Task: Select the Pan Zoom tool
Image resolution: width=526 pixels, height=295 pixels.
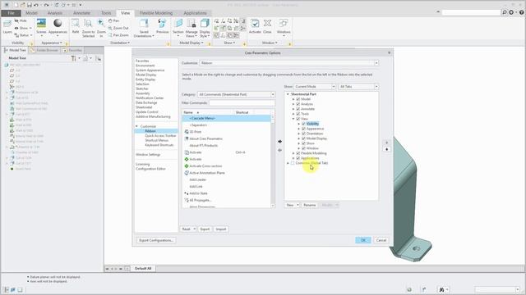Action: (x=118, y=34)
